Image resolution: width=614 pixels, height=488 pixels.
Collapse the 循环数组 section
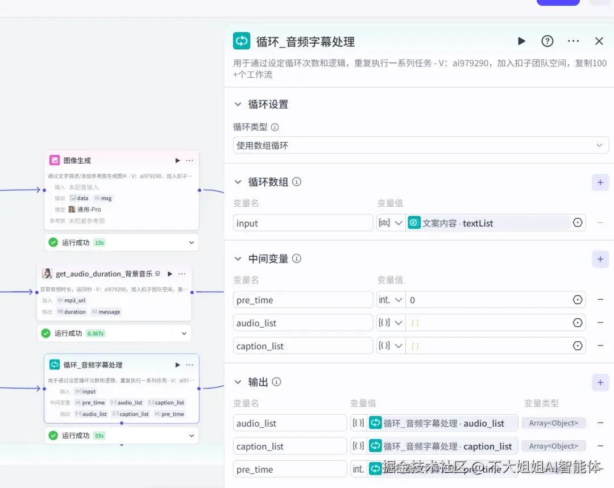pos(238,182)
